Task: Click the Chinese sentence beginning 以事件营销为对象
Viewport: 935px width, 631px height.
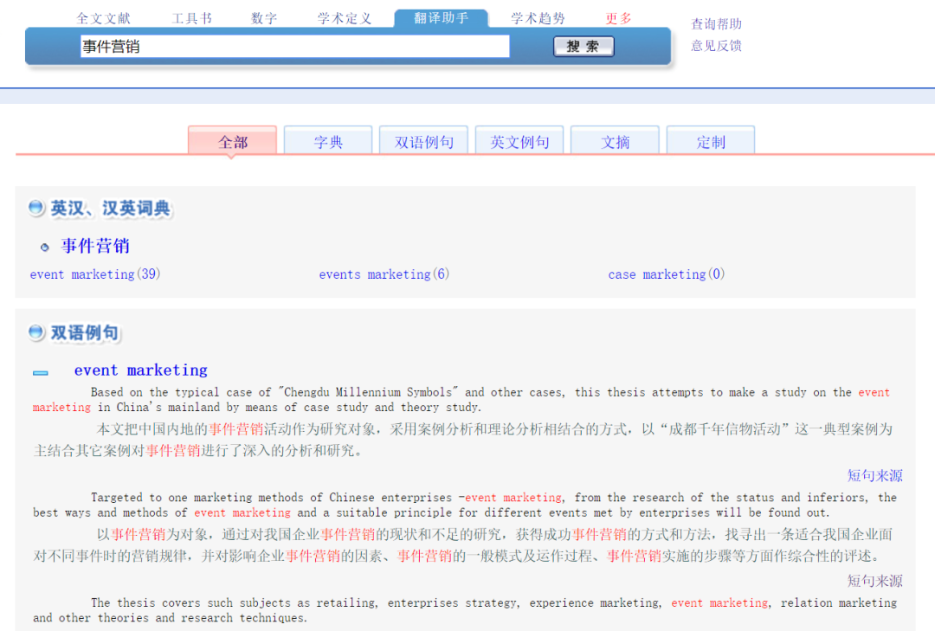Action: [x=462, y=545]
